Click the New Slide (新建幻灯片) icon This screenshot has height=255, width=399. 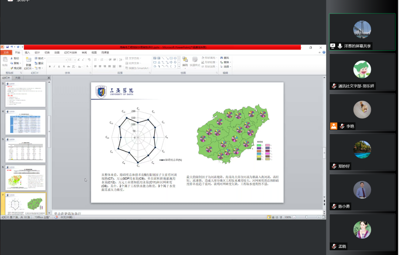coord(28,60)
